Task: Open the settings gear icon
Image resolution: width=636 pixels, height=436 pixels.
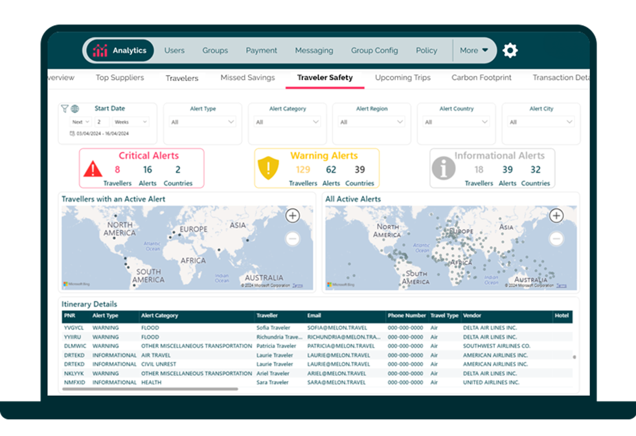Action: click(x=510, y=50)
